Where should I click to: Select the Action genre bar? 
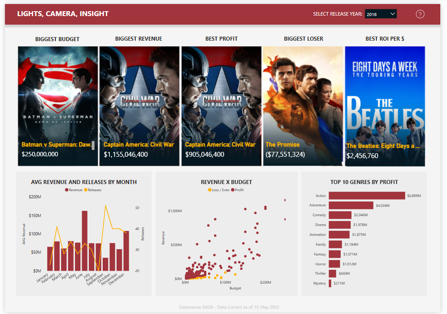point(366,196)
